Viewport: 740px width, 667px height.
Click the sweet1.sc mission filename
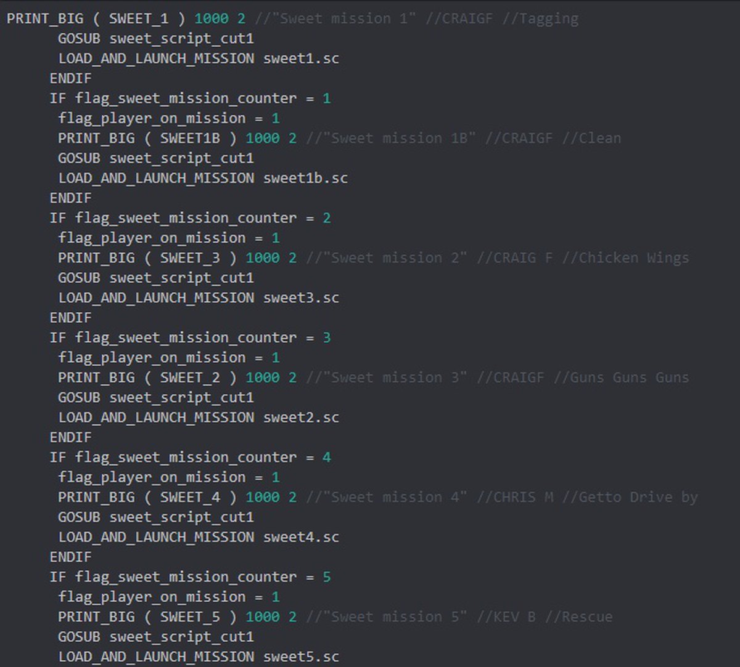301,59
